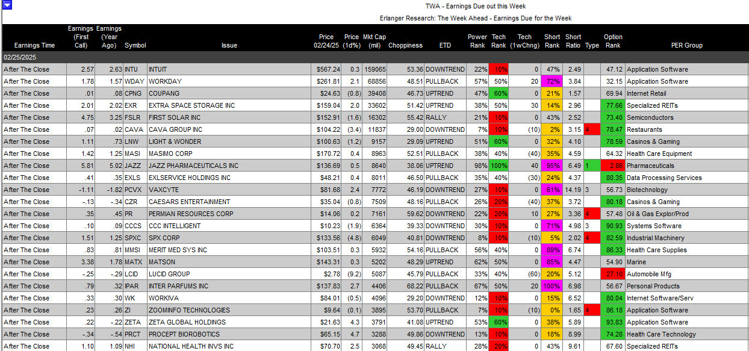The width and height of the screenshot is (749, 351).
Task: Sort by Earnings Time column header
Action: point(34,45)
